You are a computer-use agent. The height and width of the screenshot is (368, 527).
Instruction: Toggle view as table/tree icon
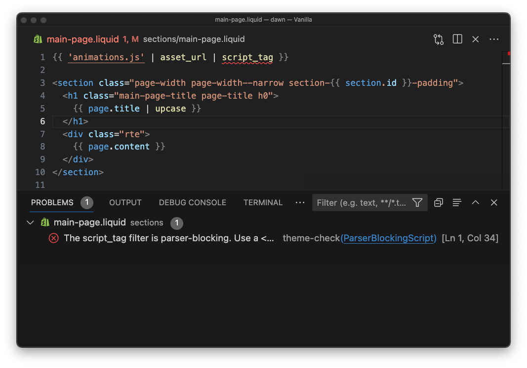pos(456,202)
